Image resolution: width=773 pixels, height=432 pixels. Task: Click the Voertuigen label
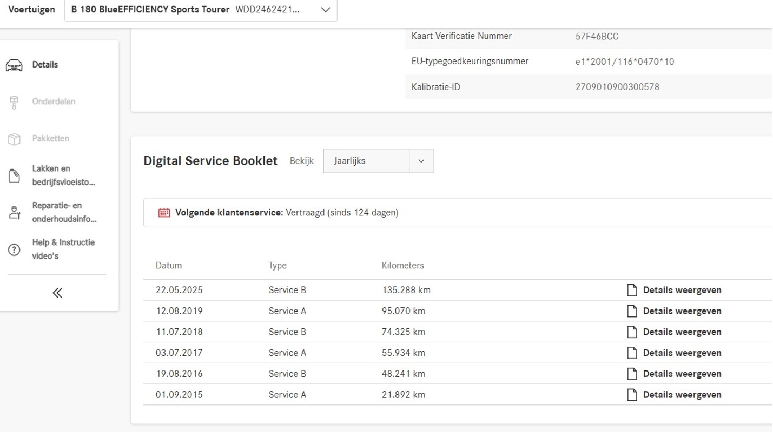pos(31,10)
